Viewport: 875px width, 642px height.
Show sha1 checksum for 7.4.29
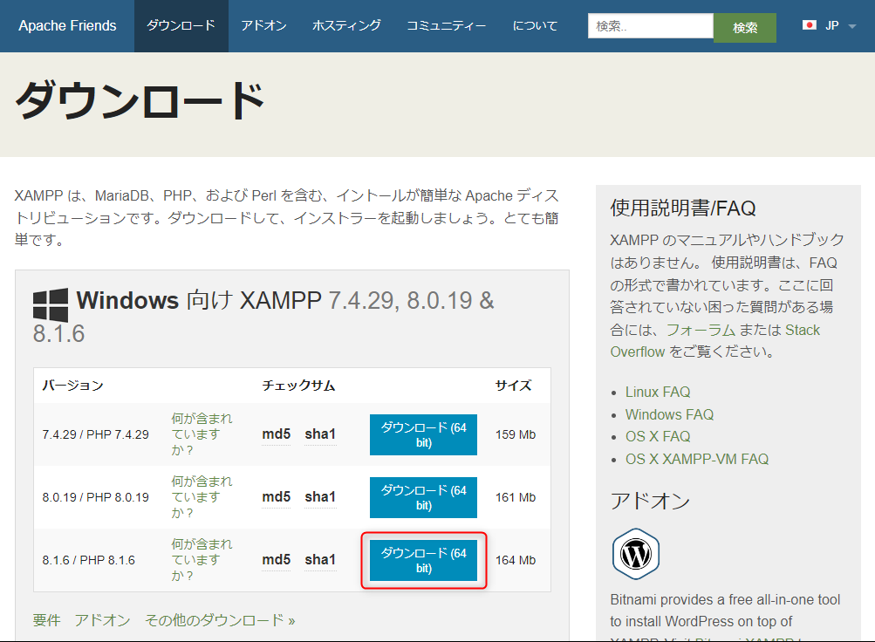click(320, 434)
